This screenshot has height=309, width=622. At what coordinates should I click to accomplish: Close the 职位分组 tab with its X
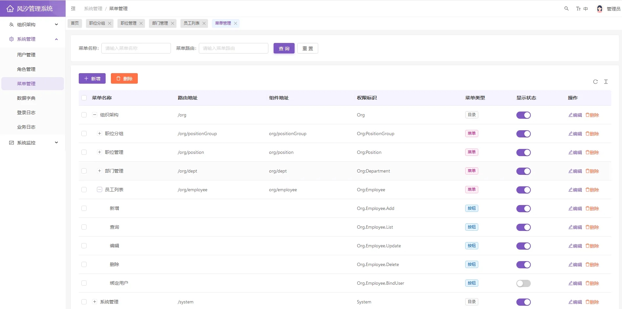pos(110,23)
